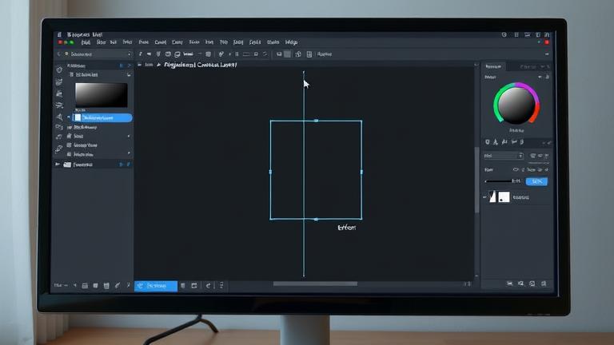Select the black-and-white diagonal thumbnail in right panel
Image resolution: width=614 pixels, height=345 pixels.
[x=492, y=196]
